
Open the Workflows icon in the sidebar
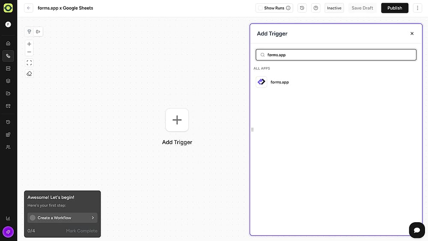8,56
